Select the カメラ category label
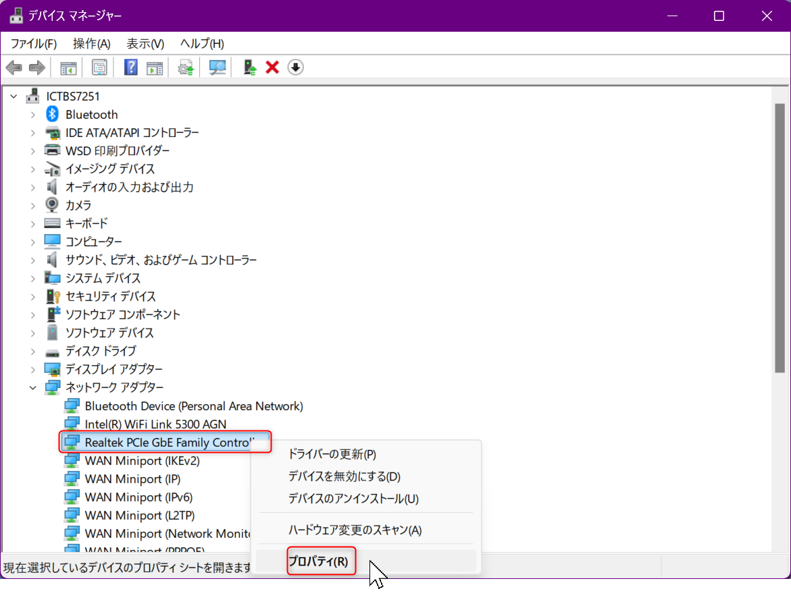Image resolution: width=791 pixels, height=612 pixels. click(x=78, y=205)
